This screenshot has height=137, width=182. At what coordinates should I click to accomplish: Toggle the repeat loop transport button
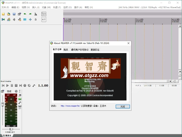coord(29,86)
